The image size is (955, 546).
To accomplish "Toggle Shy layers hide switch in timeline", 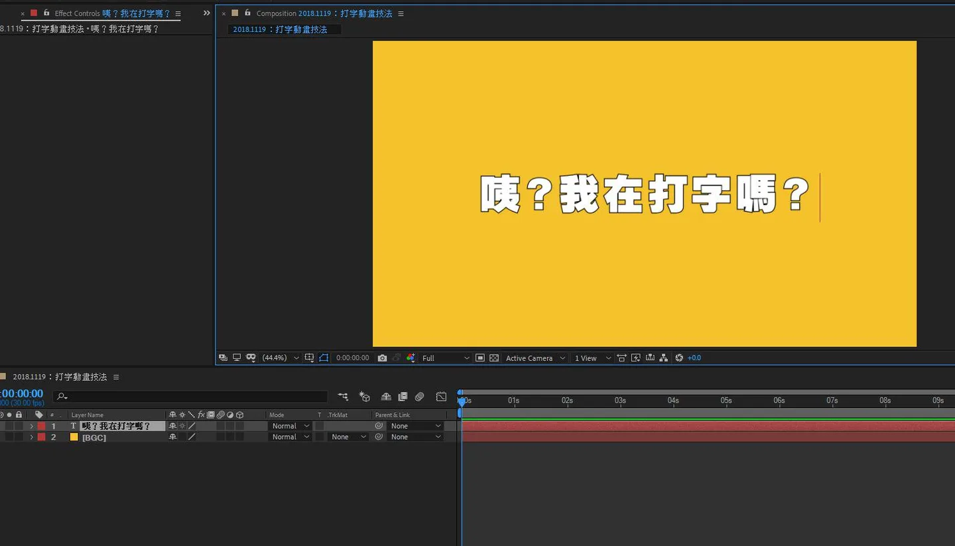I will tap(386, 397).
